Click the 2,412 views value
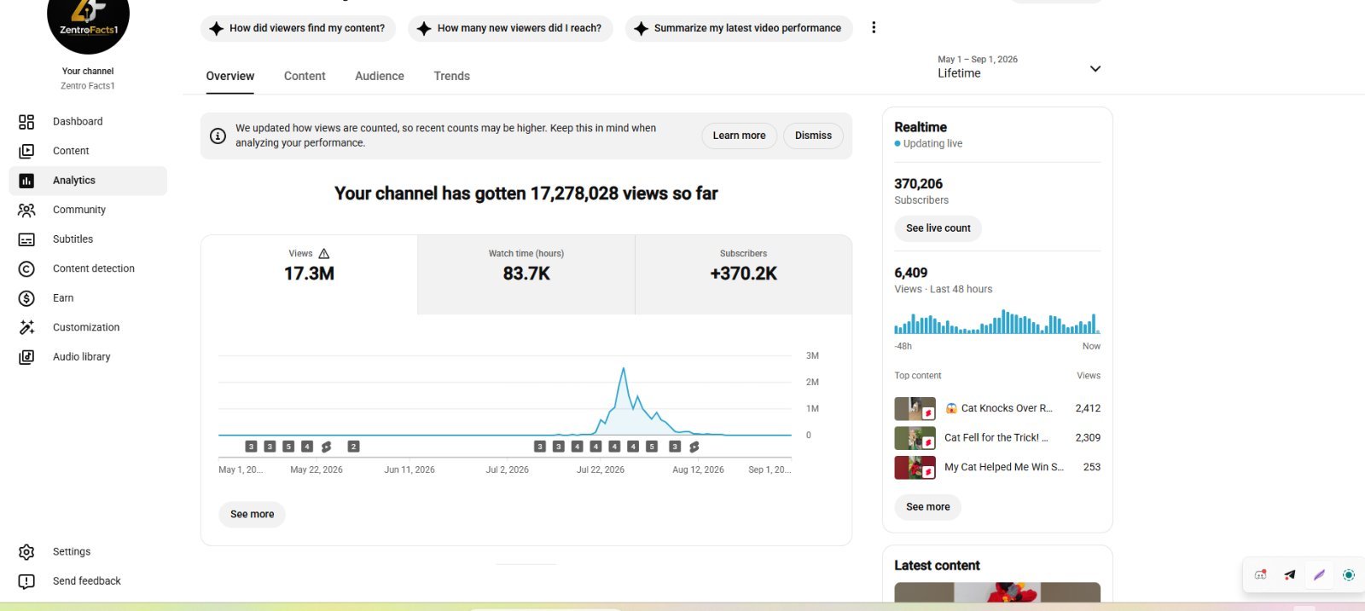The height and width of the screenshot is (611, 1365). coord(1088,408)
